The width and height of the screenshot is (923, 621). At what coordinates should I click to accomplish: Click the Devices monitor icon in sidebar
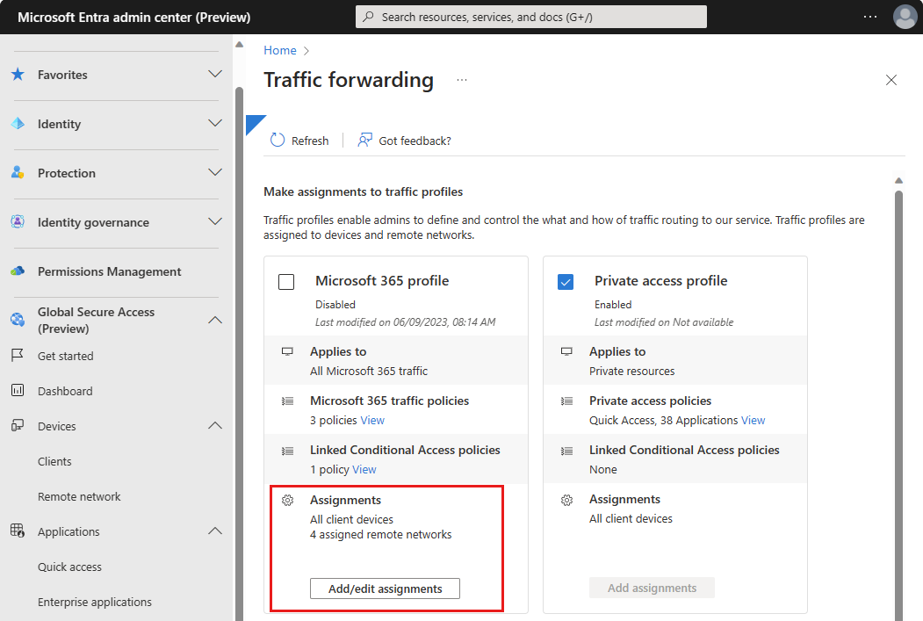point(18,426)
